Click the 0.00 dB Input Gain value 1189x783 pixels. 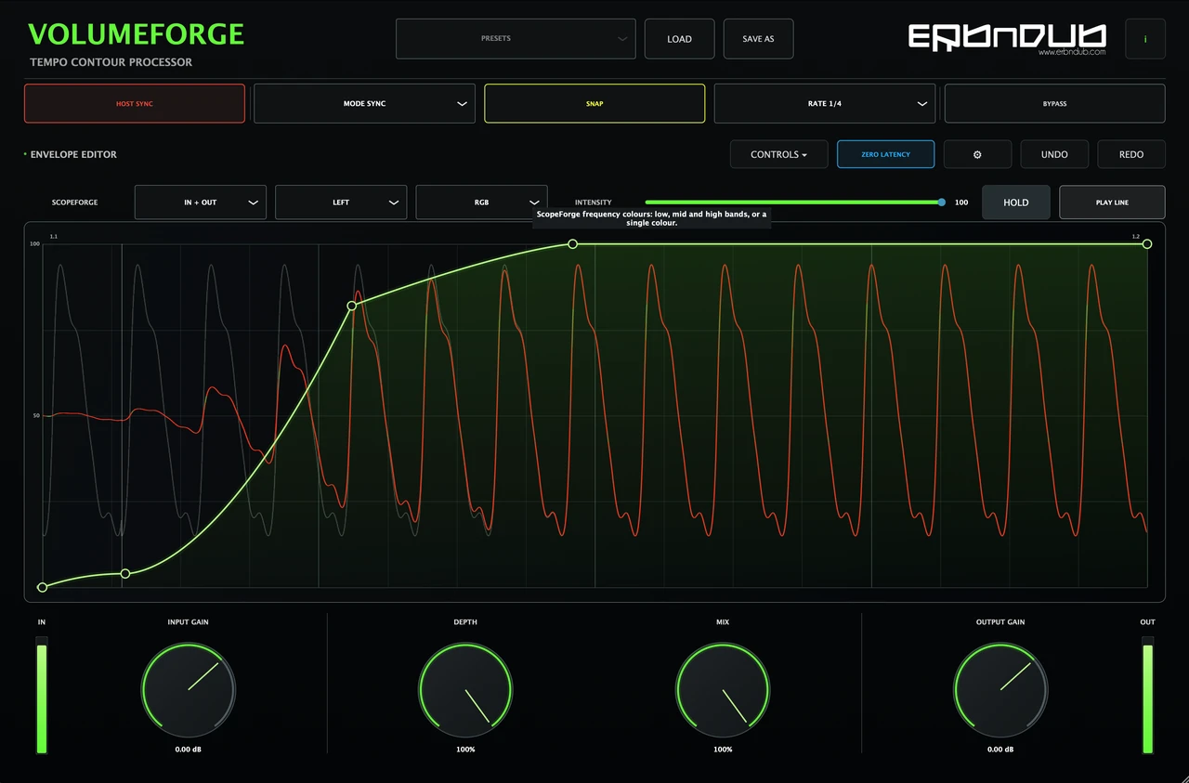click(x=188, y=750)
